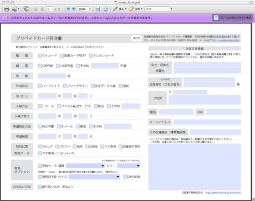Click the 部署名 input field

coord(207,71)
